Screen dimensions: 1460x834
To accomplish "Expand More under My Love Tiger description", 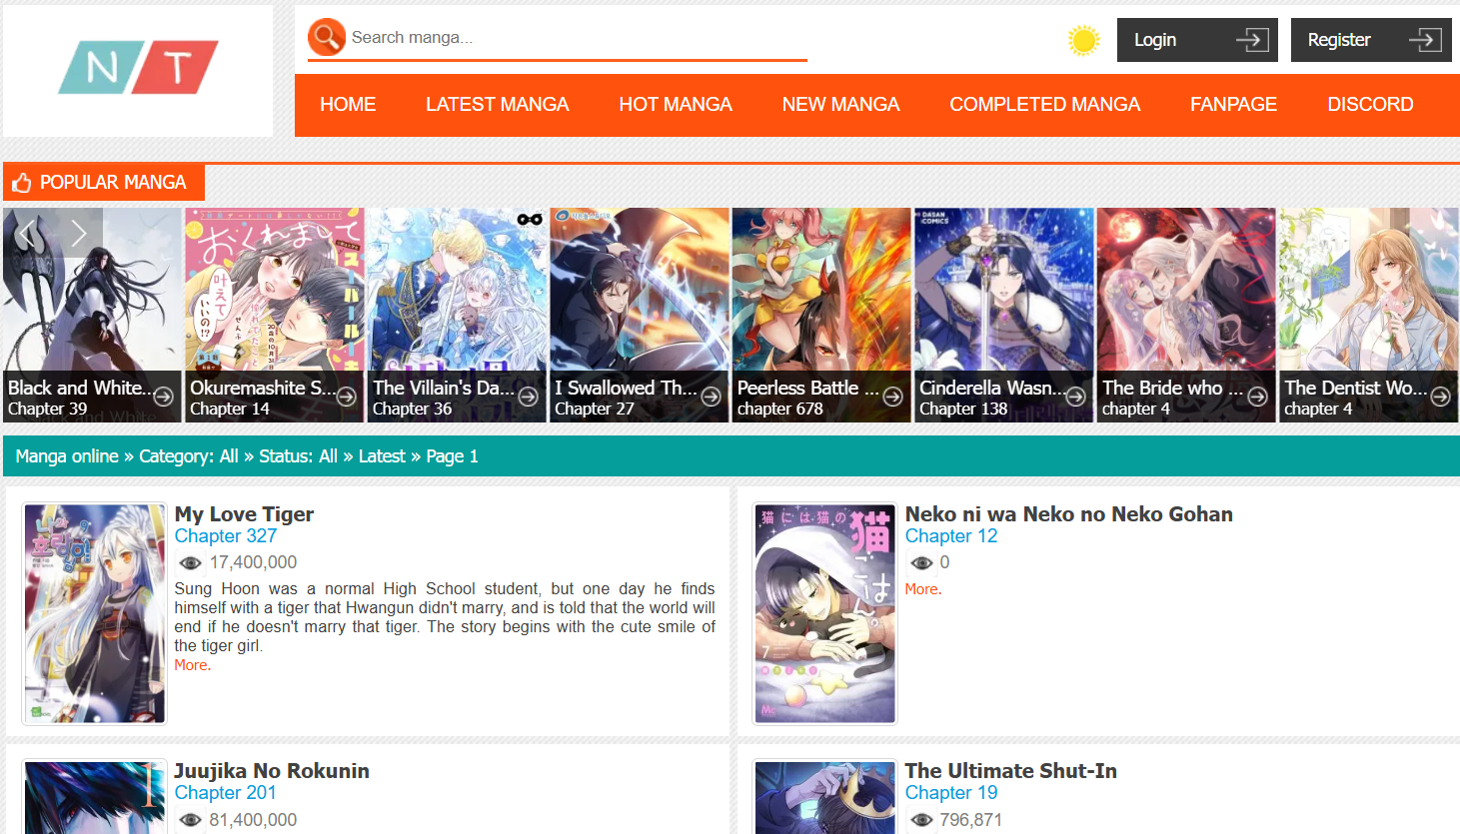I will click(x=192, y=665).
